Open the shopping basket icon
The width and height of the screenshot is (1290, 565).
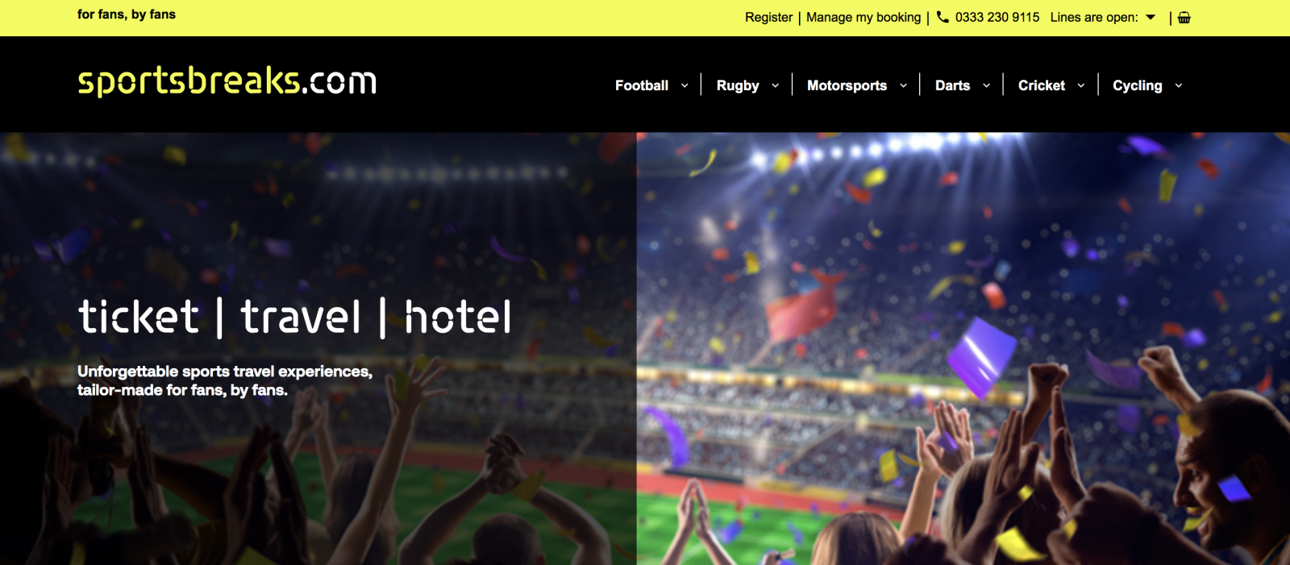1184,18
